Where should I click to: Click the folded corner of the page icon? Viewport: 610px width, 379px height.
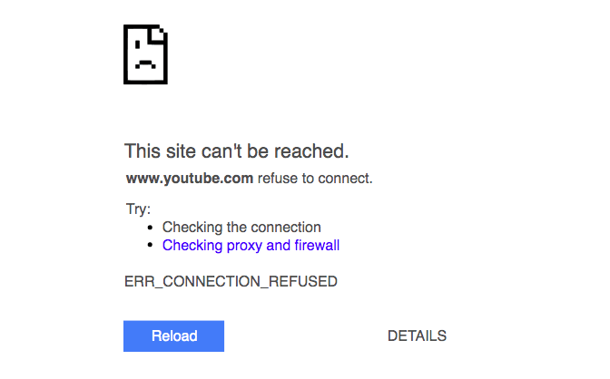click(158, 34)
